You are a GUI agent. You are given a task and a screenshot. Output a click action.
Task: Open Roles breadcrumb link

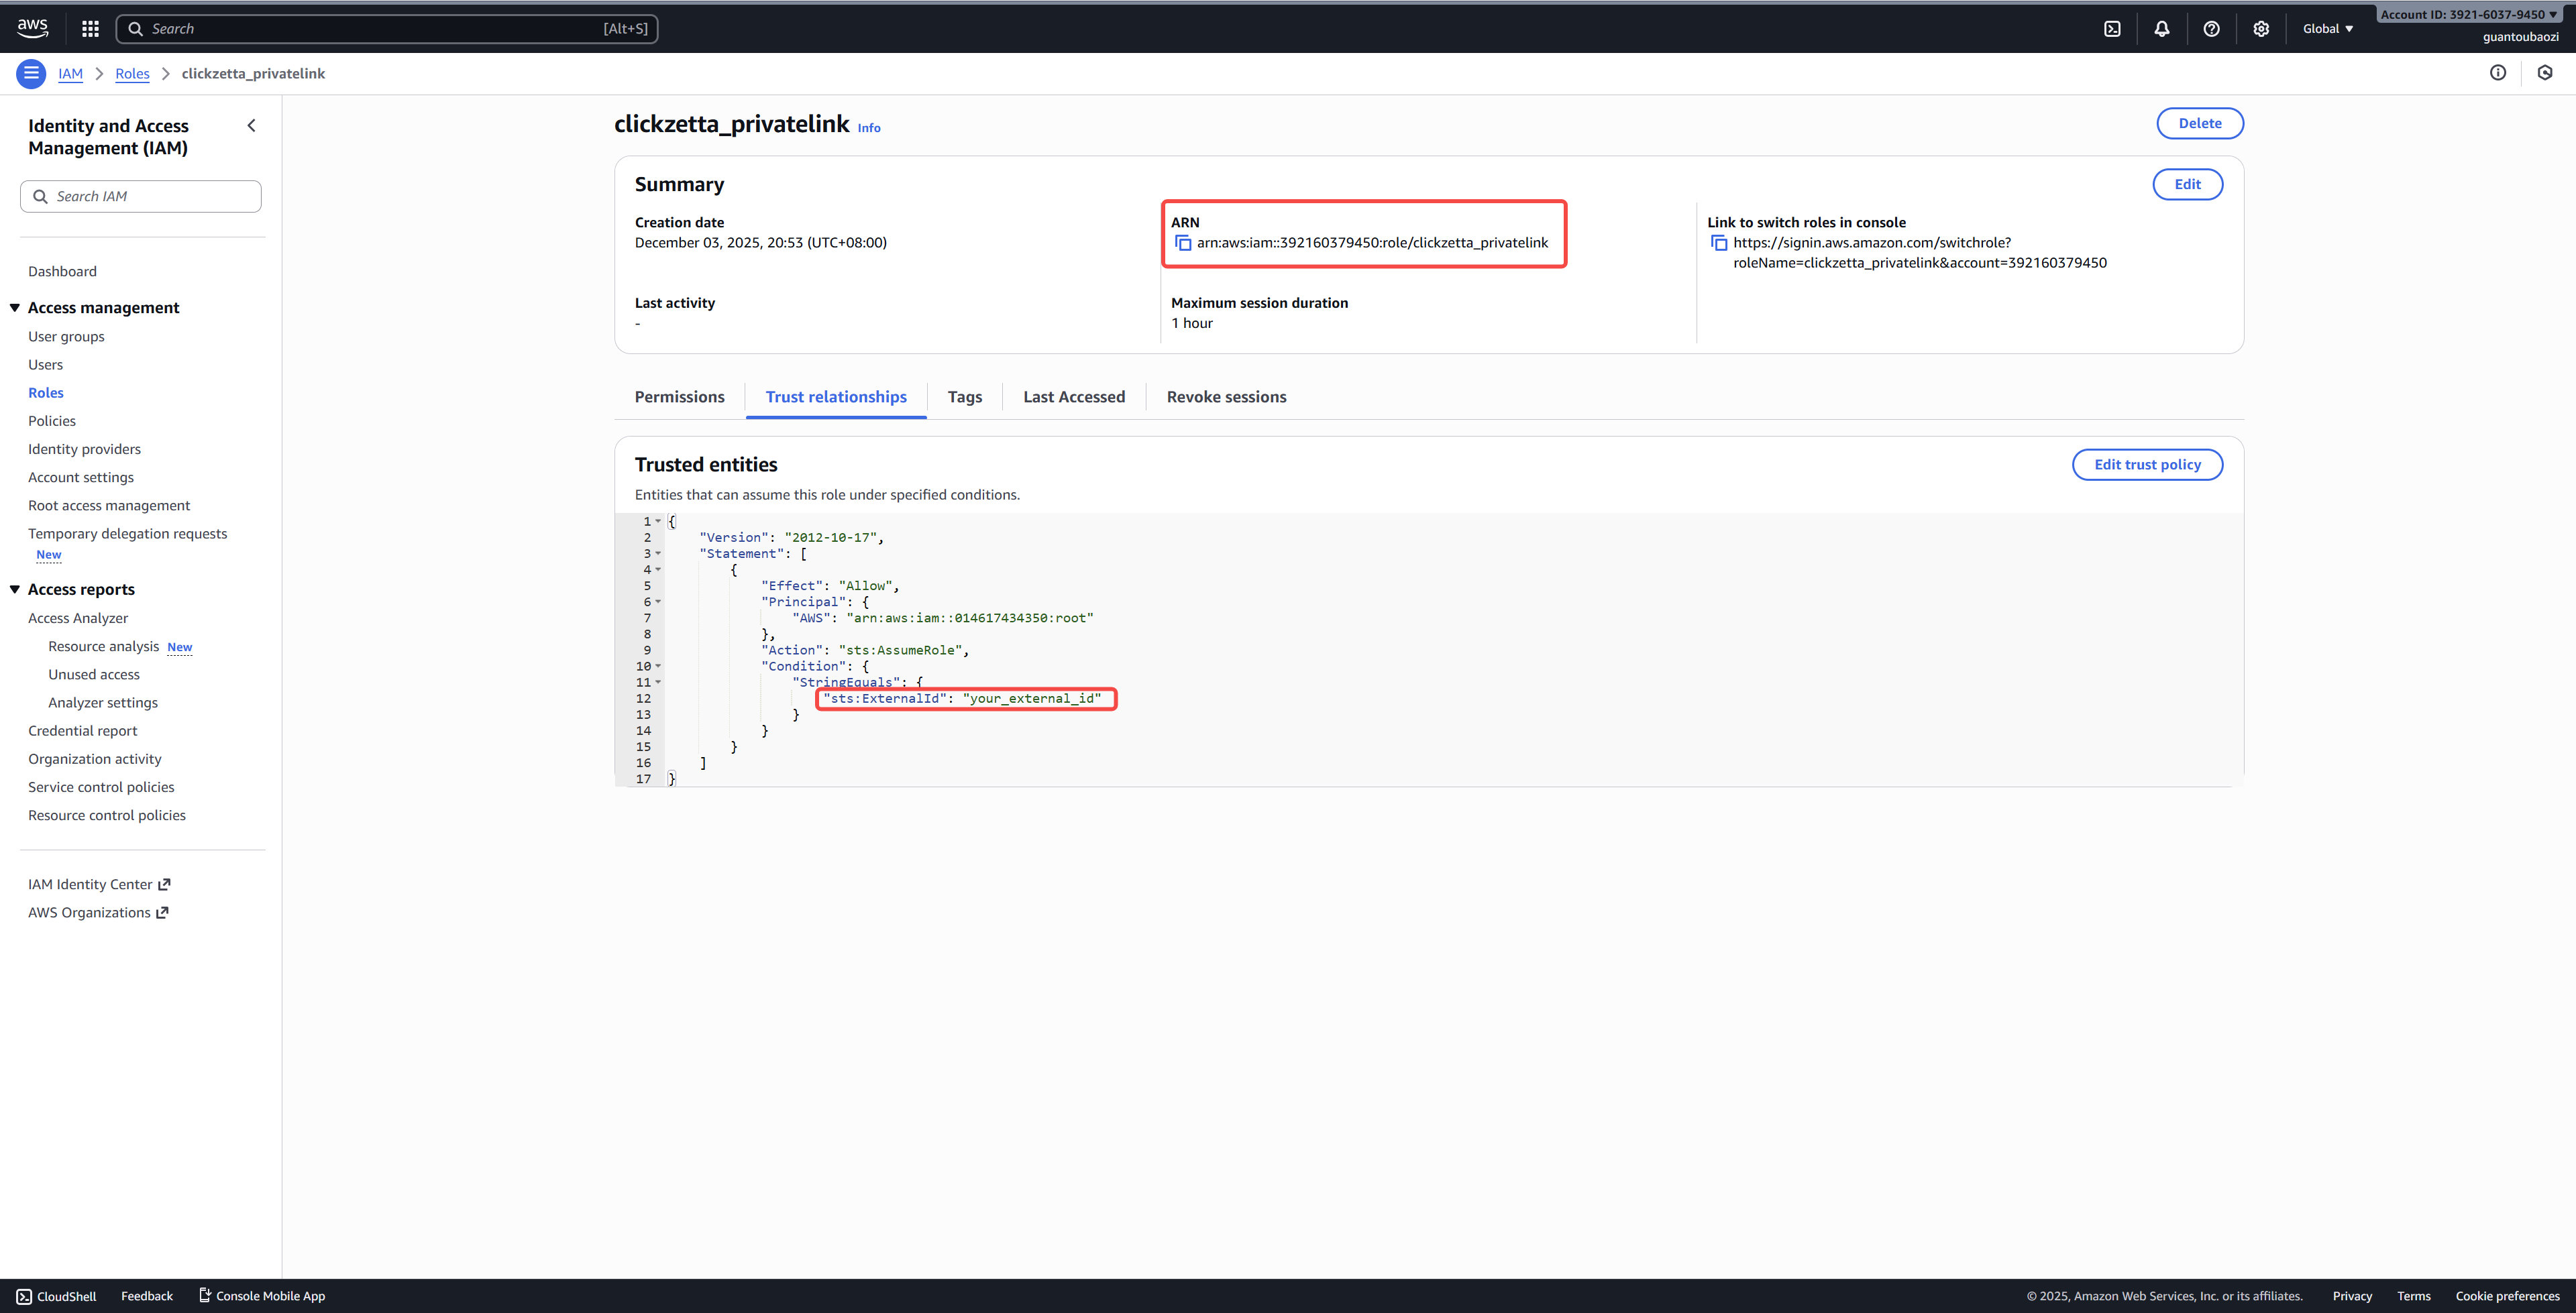point(132,74)
